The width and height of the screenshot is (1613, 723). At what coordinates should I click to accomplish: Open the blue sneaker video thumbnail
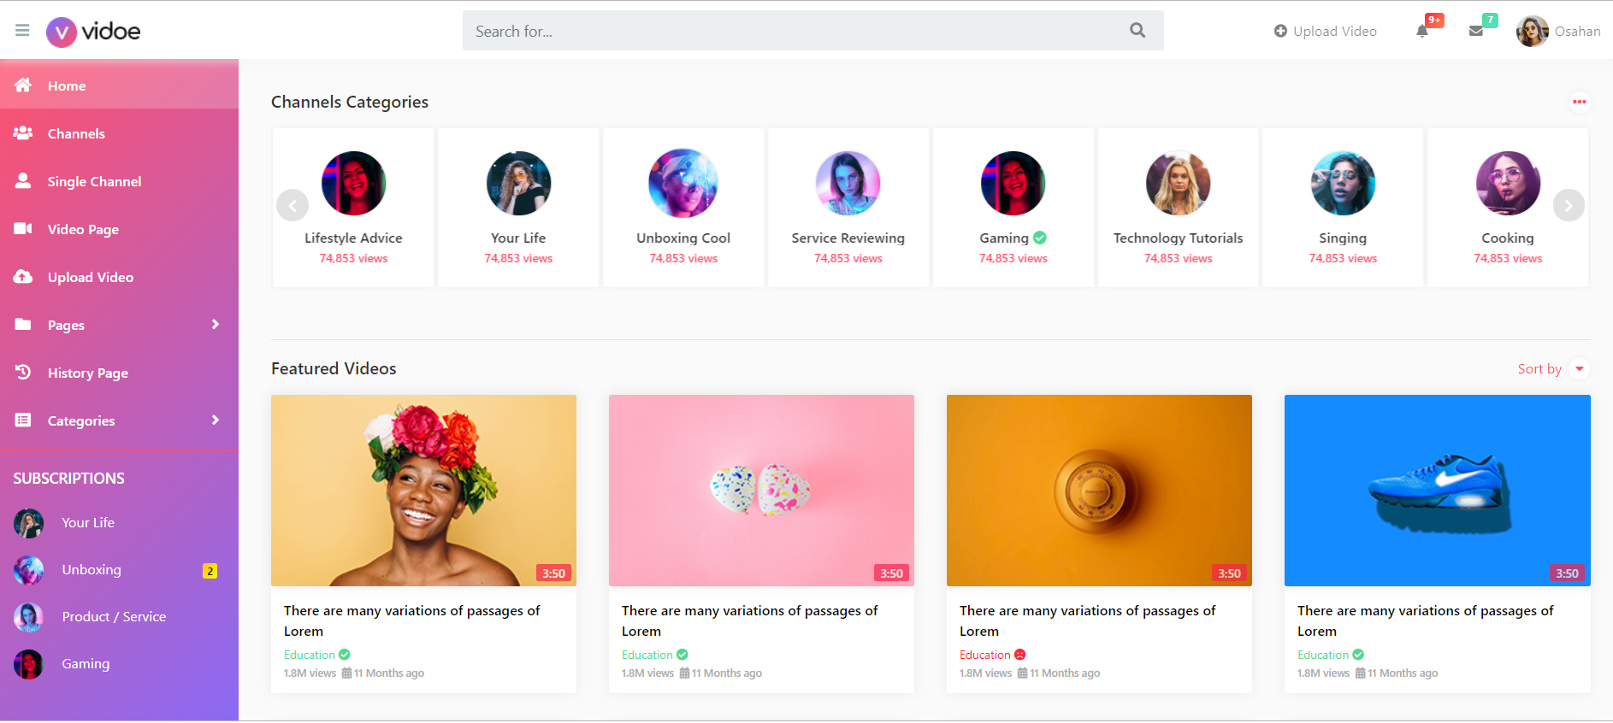tap(1437, 491)
